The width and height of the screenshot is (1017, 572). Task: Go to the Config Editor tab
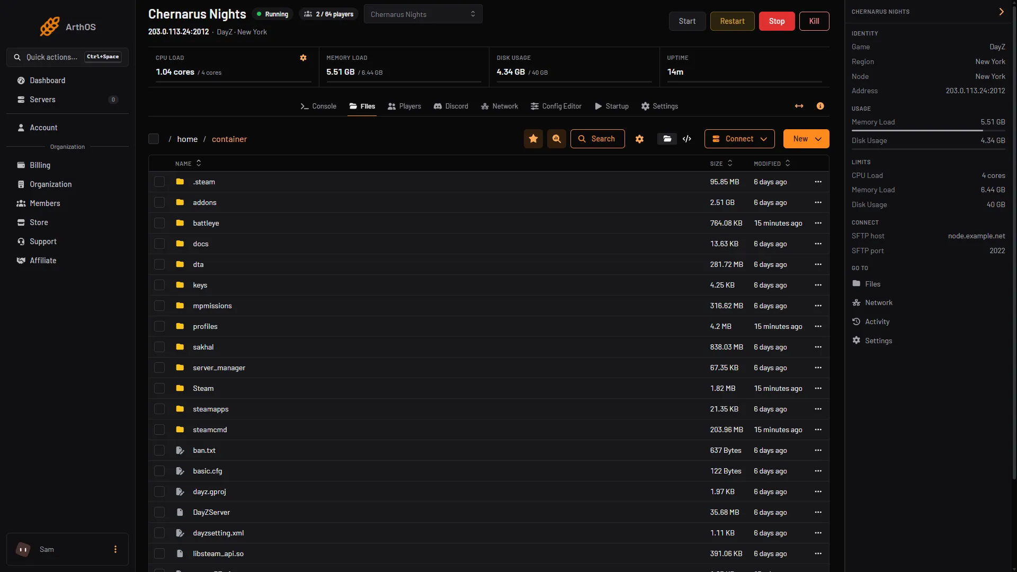coord(556,106)
